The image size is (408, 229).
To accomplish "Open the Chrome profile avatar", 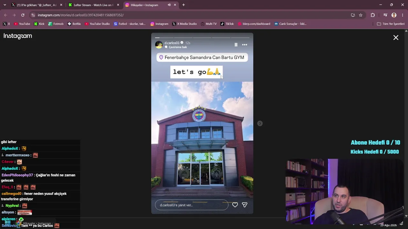I will pyautogui.click(x=394, y=15).
